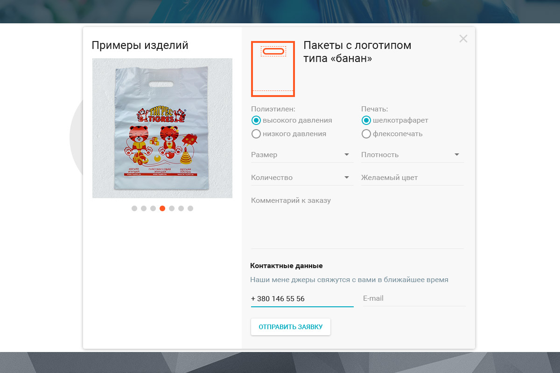560x373 pixels.
Task: Choose "флексопечать" print type
Action: 366,134
